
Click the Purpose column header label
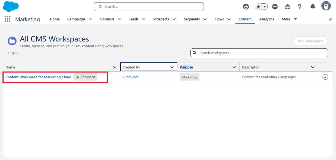[186, 67]
